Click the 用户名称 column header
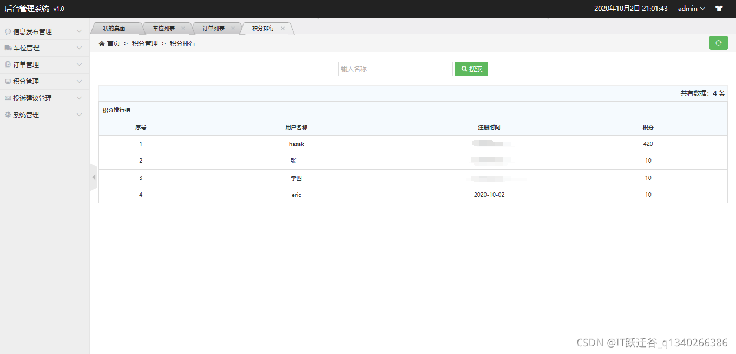The image size is (736, 354). 297,127
